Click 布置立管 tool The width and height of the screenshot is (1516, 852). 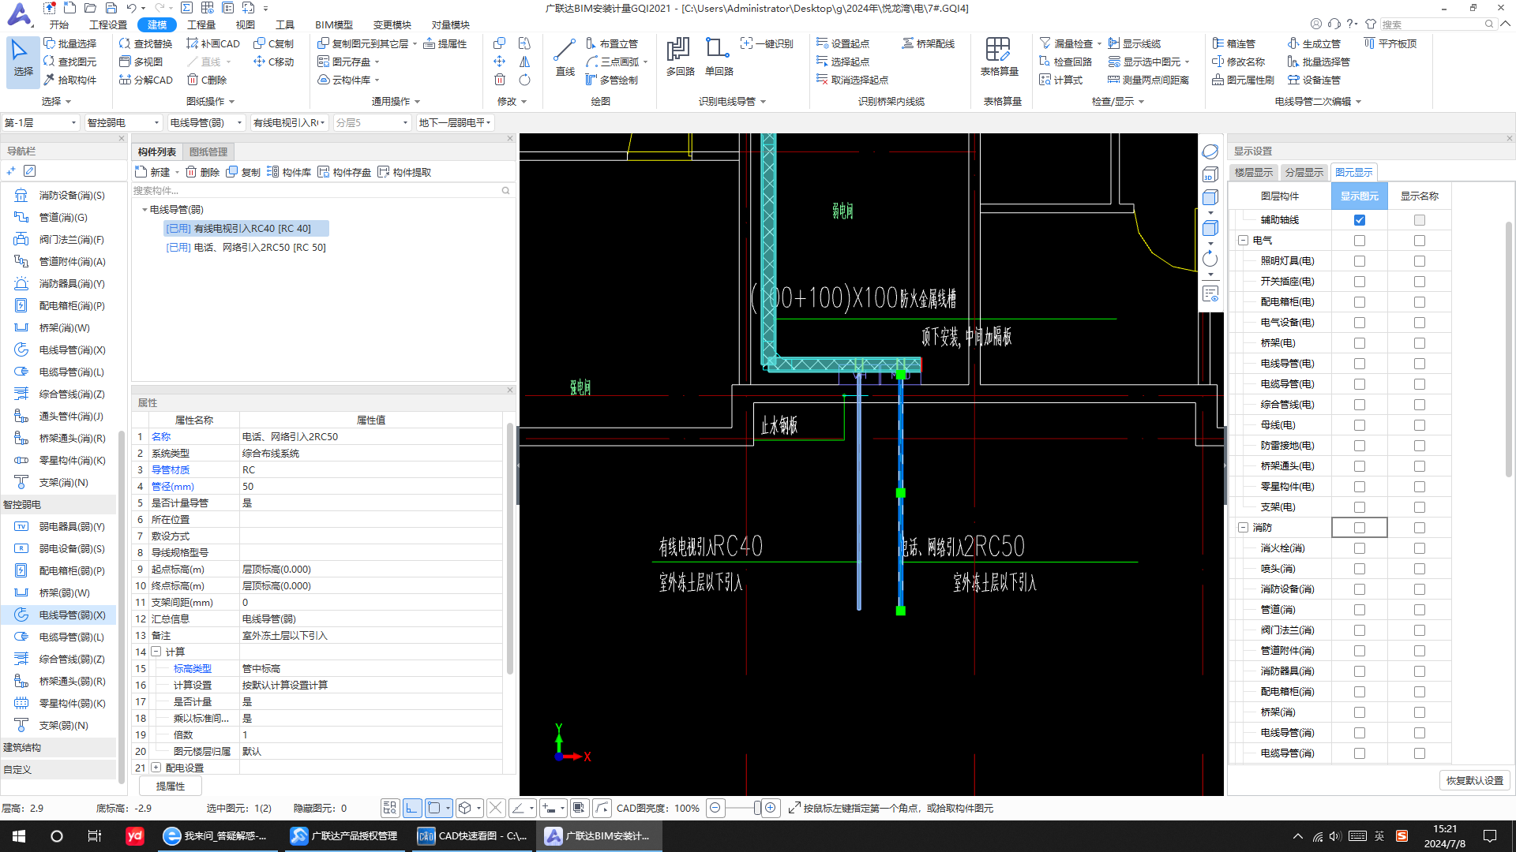point(612,43)
